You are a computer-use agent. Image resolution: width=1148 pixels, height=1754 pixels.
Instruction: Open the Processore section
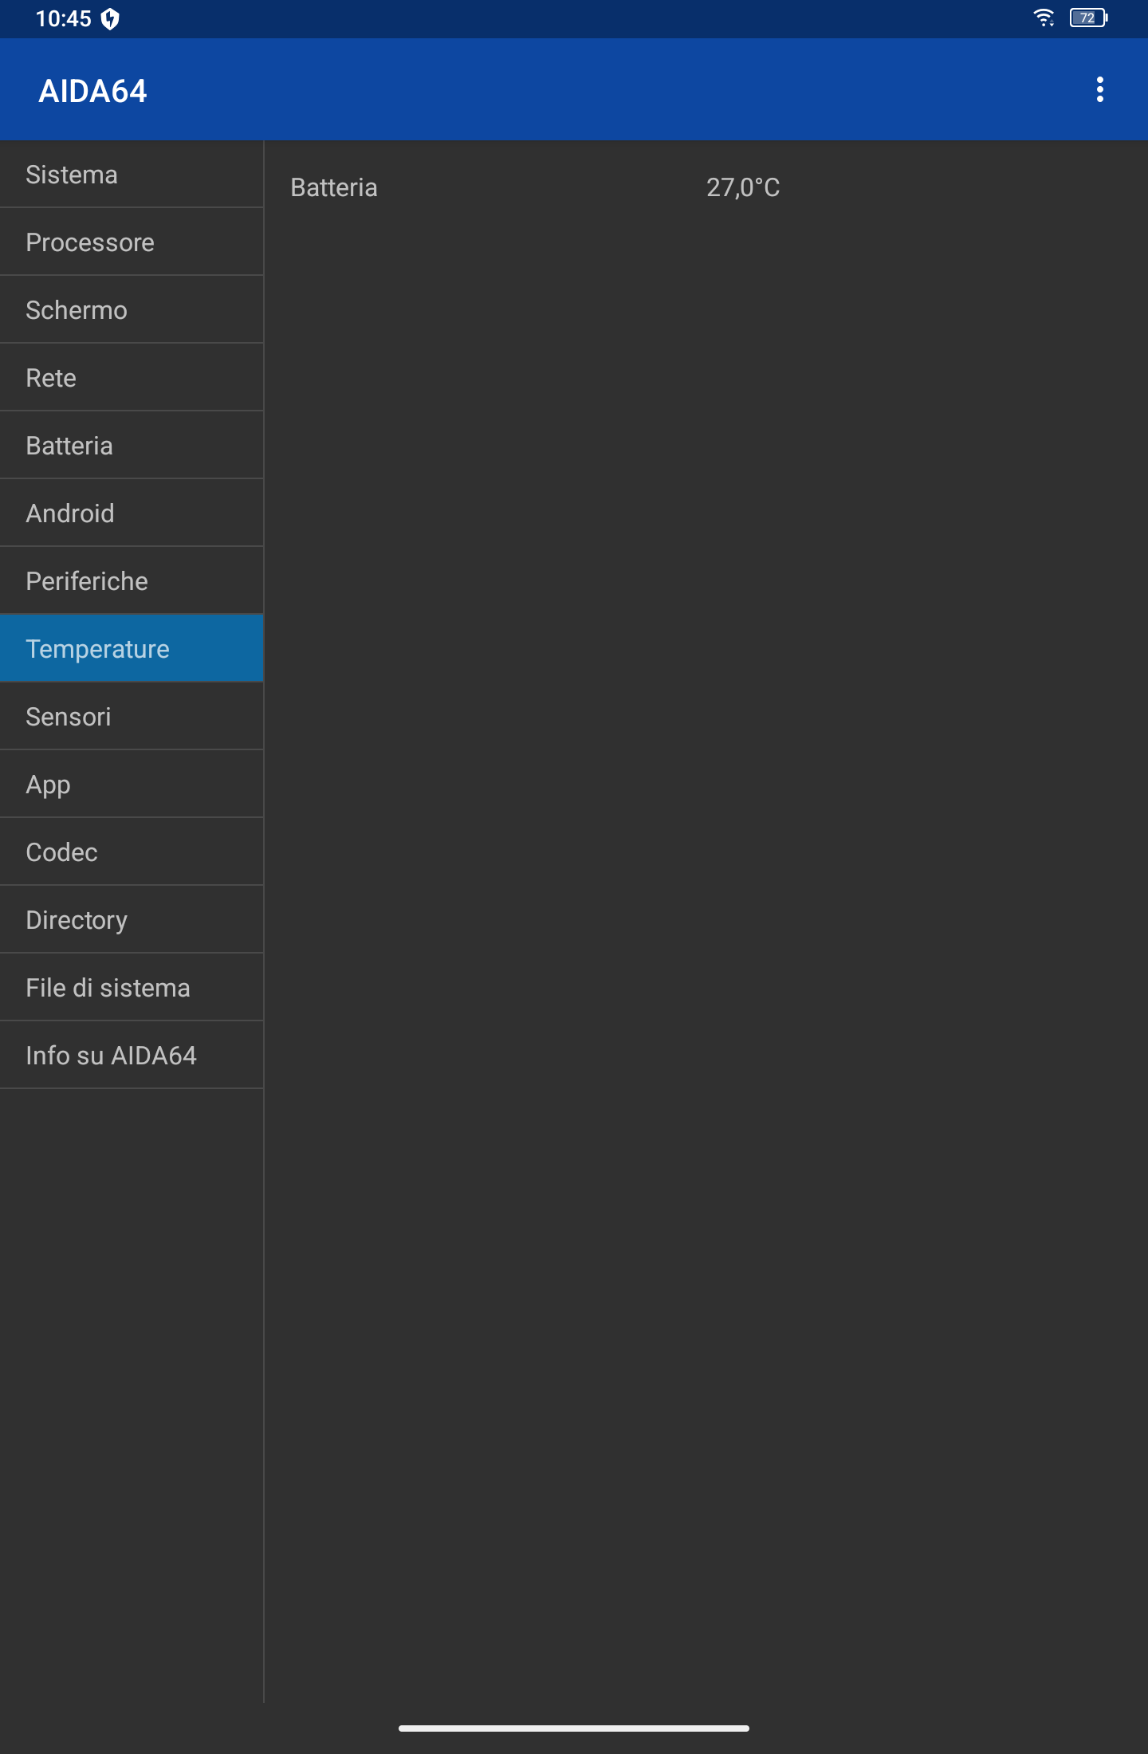(132, 242)
